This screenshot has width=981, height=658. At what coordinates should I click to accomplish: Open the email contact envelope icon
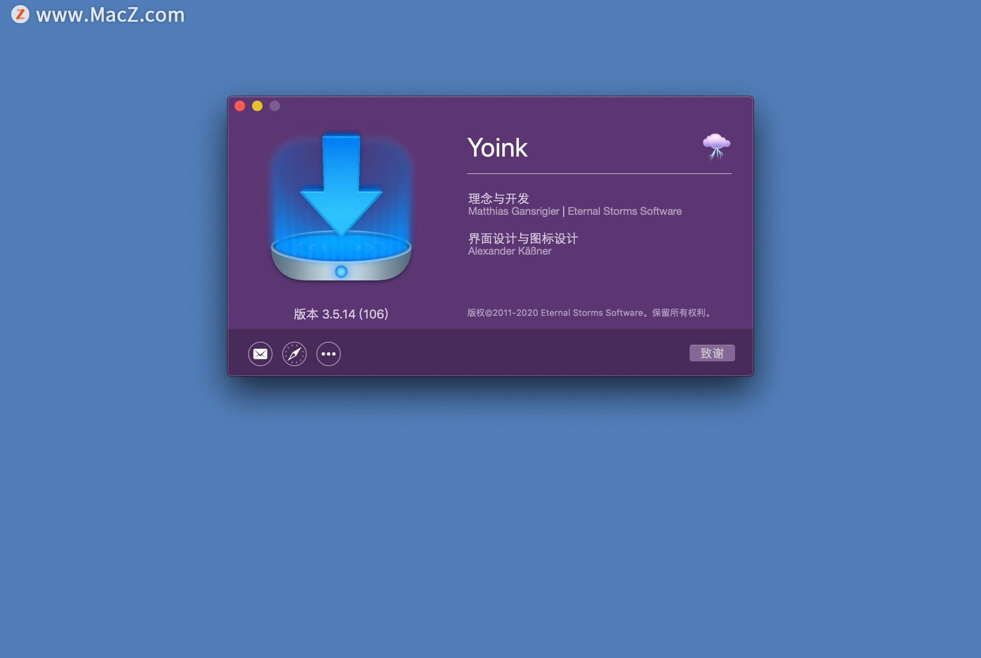(260, 354)
